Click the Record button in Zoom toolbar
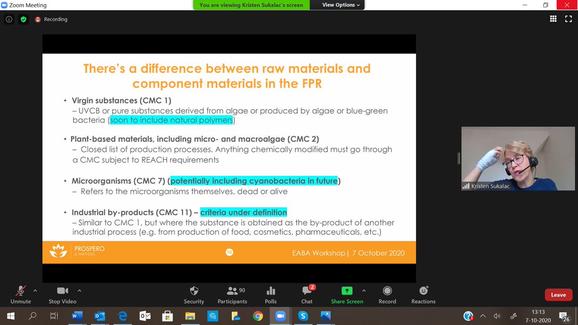 (x=387, y=295)
